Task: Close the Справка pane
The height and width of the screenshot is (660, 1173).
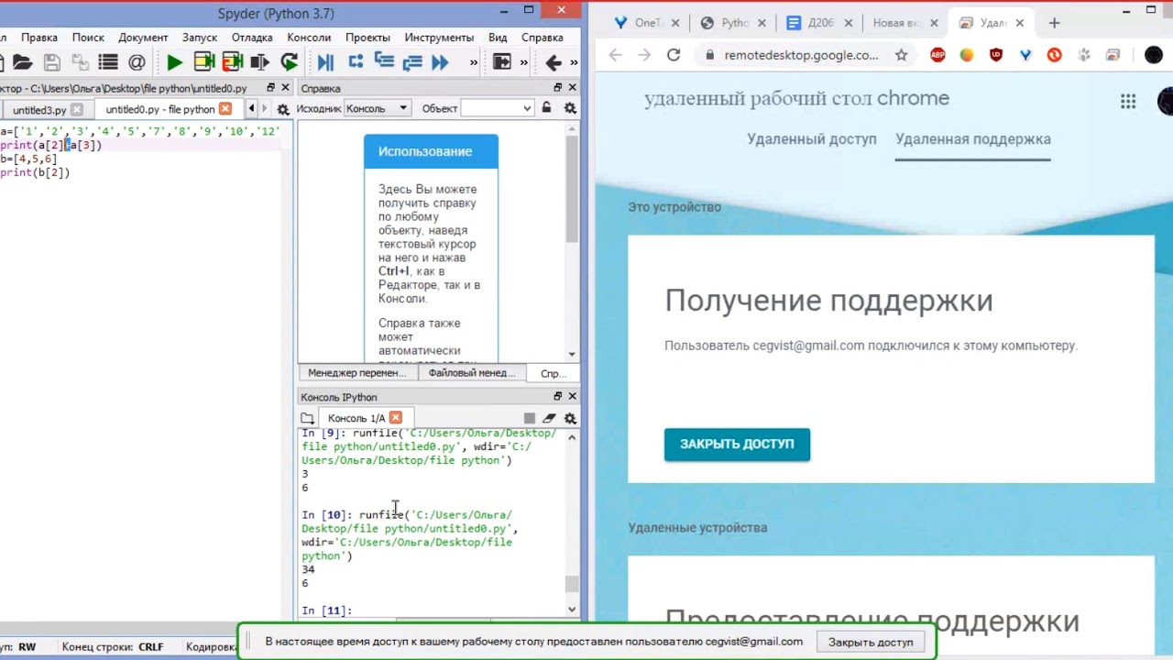Action: click(x=573, y=88)
